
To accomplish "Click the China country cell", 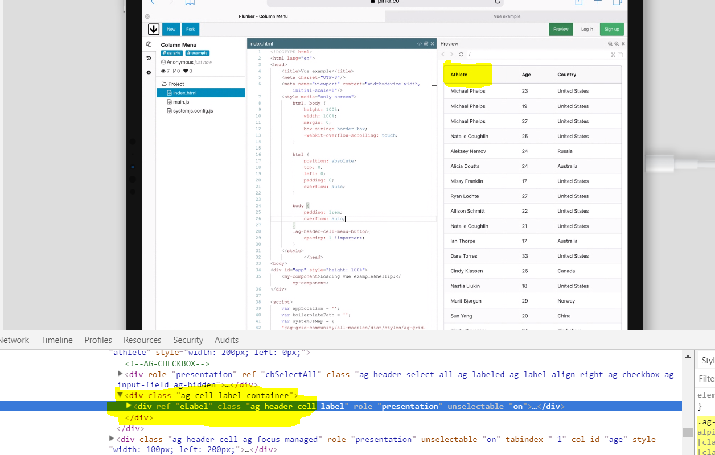I will tap(564, 316).
